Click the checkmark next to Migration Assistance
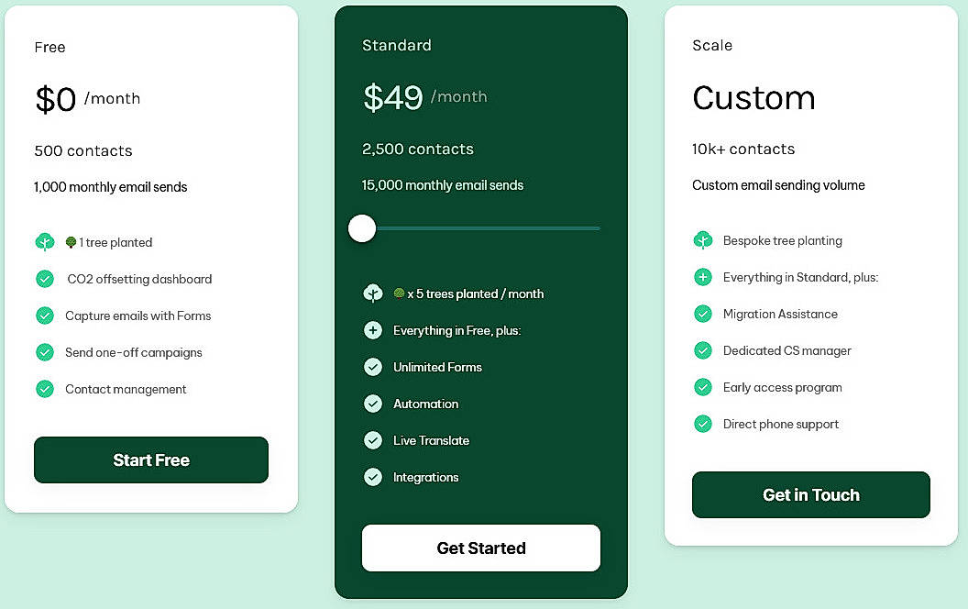The width and height of the screenshot is (968, 609). click(702, 314)
